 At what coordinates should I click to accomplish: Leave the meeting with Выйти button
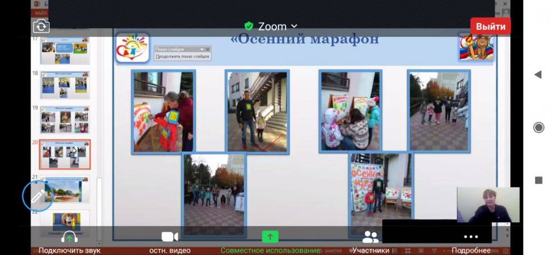(490, 27)
